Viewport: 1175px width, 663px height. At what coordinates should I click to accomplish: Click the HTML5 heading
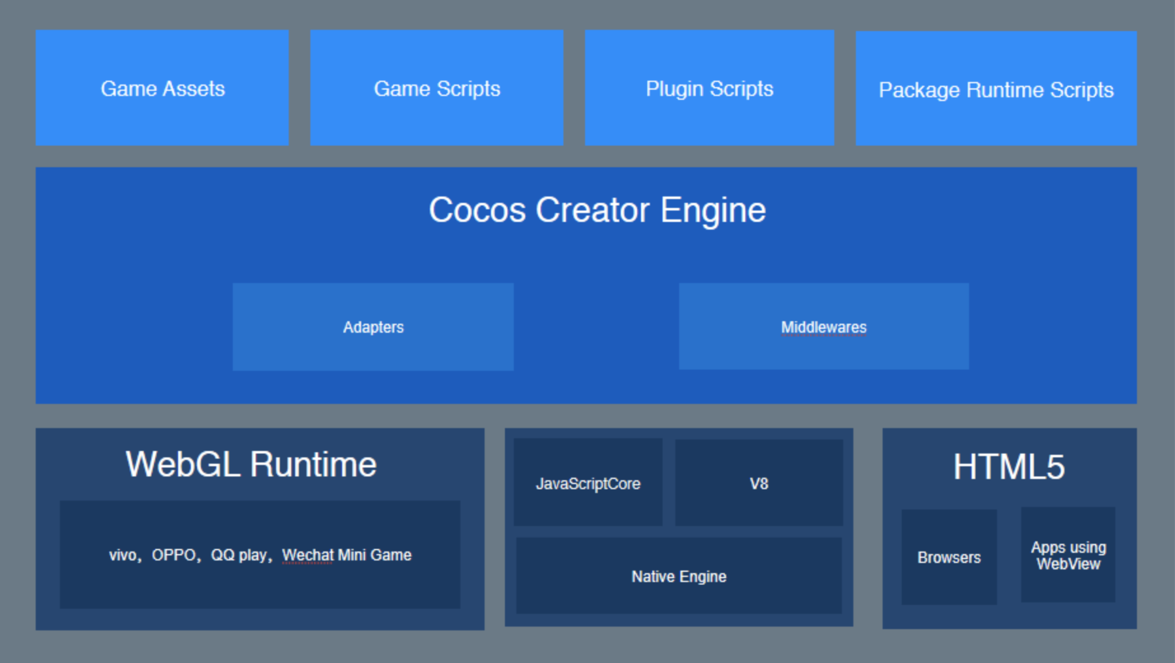tap(1009, 467)
